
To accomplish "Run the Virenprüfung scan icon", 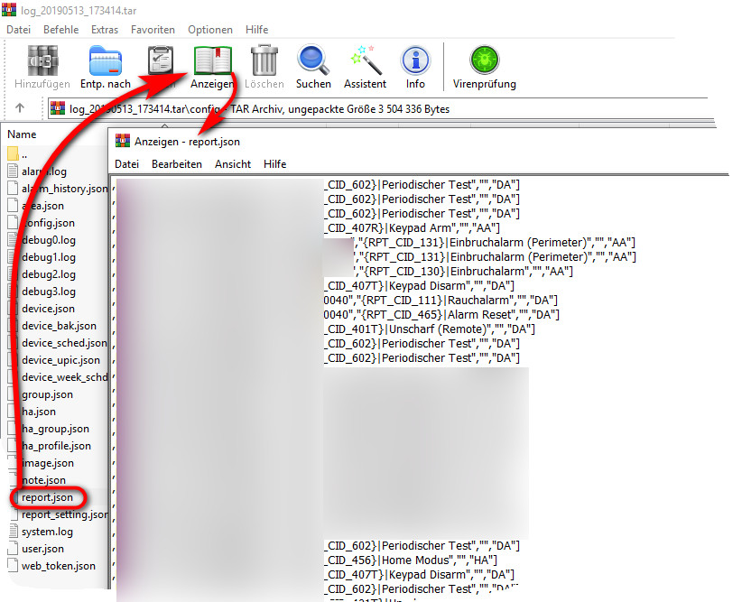I will (485, 63).
